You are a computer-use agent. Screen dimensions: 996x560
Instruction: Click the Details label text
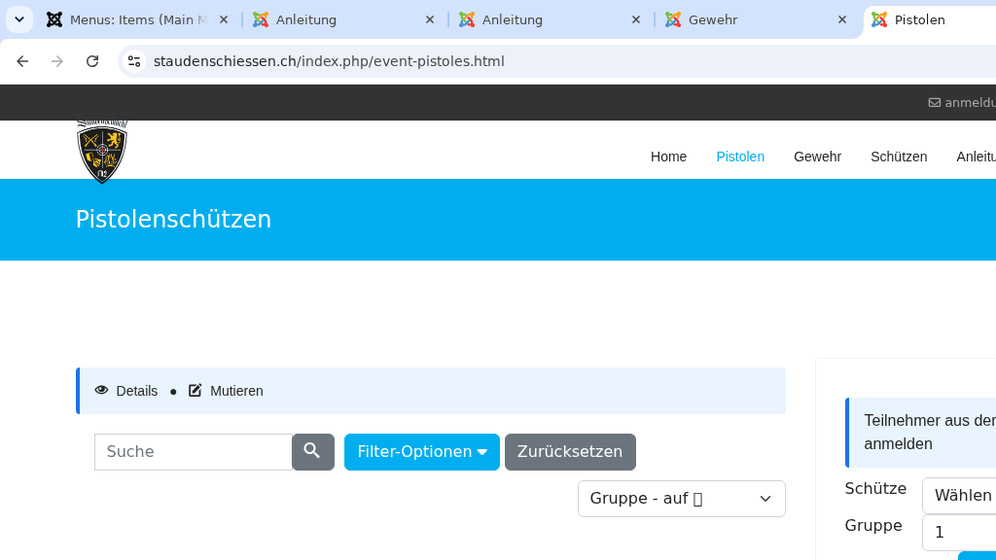(x=136, y=391)
